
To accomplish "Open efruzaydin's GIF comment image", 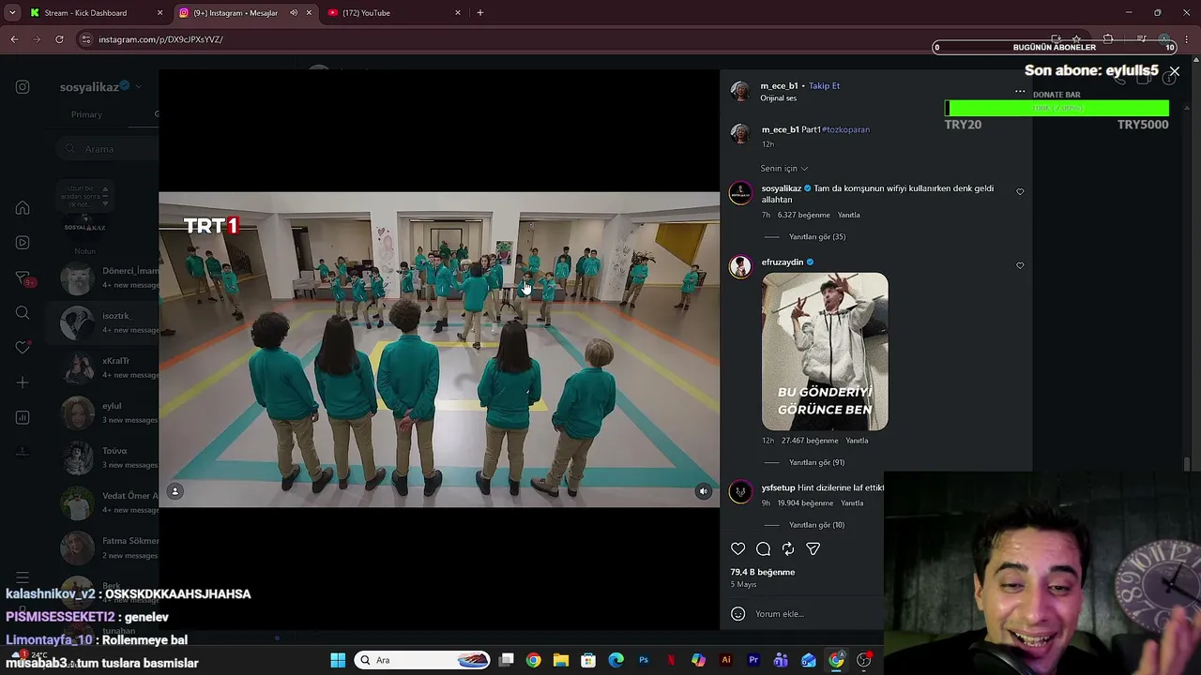I will tap(825, 352).
